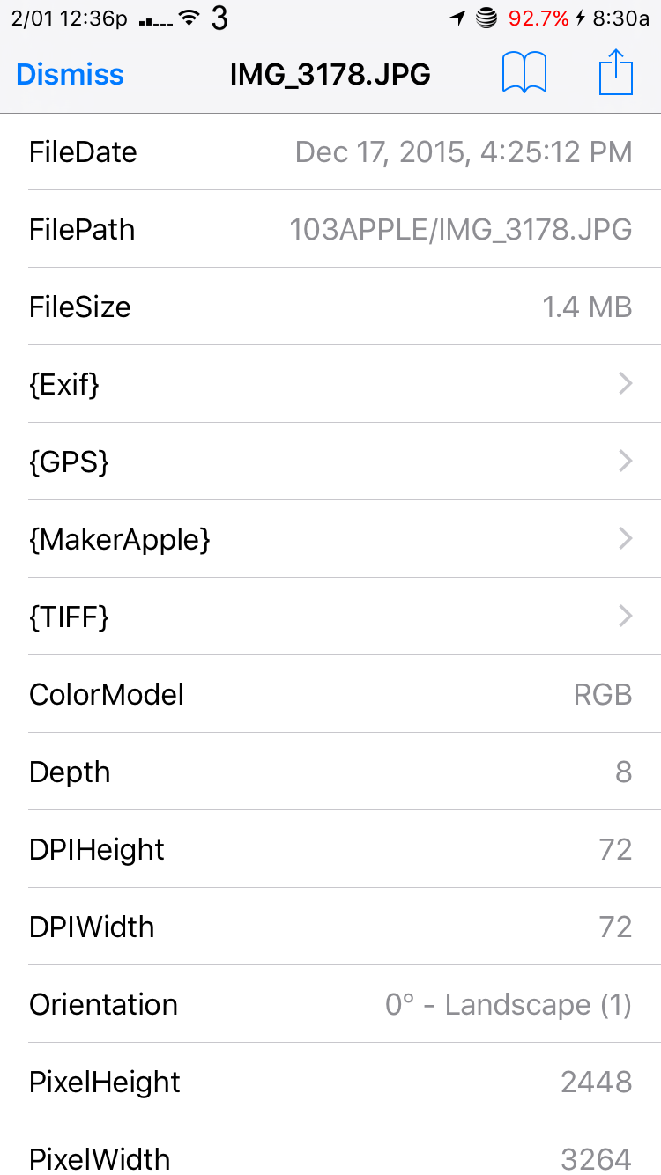Viewport: 661px width, 1175px height.
Task: Tap the battery charging bolt icon
Action: [579, 18]
